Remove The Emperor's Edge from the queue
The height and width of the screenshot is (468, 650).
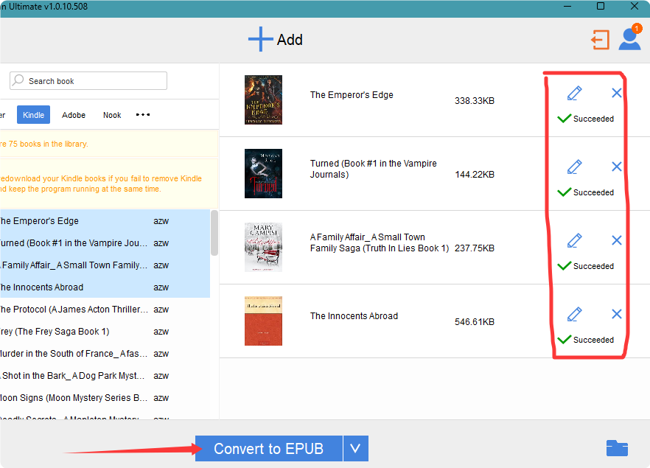pos(616,93)
